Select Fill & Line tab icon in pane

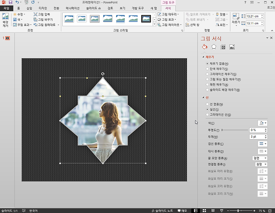click(204, 47)
